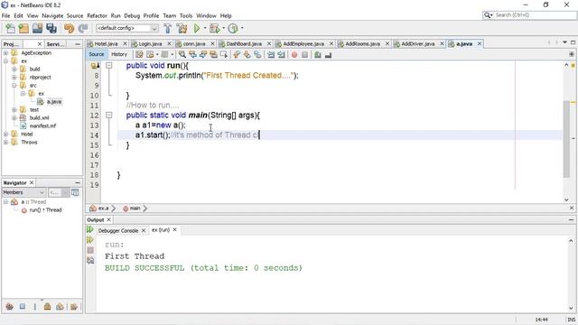Open the Debug Project dropdown arrow
This screenshot has width=578, height=325.
click(x=223, y=28)
